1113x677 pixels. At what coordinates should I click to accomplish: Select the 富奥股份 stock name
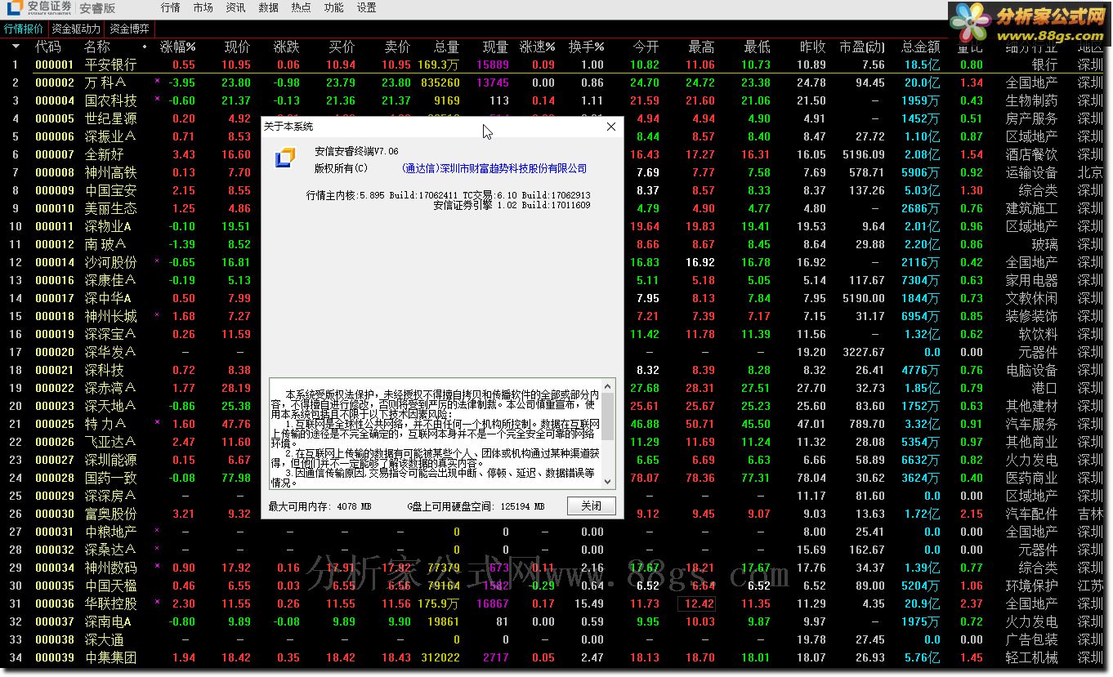click(111, 514)
